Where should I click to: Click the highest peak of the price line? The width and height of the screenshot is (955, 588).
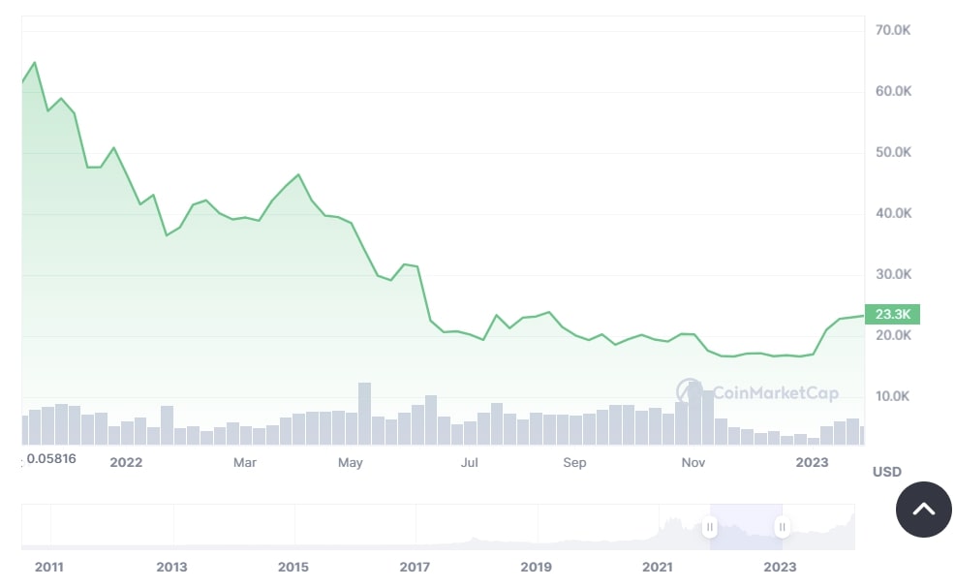point(35,63)
